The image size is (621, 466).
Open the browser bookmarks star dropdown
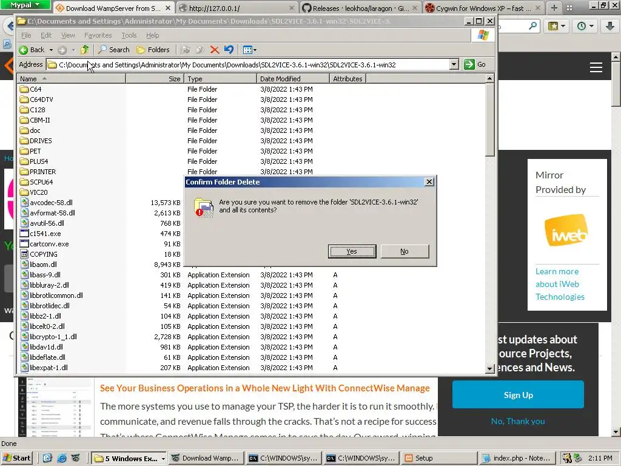point(557,26)
